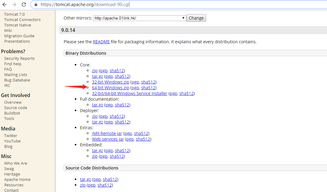
Task: Download the Deployer zip
Action: (95, 116)
